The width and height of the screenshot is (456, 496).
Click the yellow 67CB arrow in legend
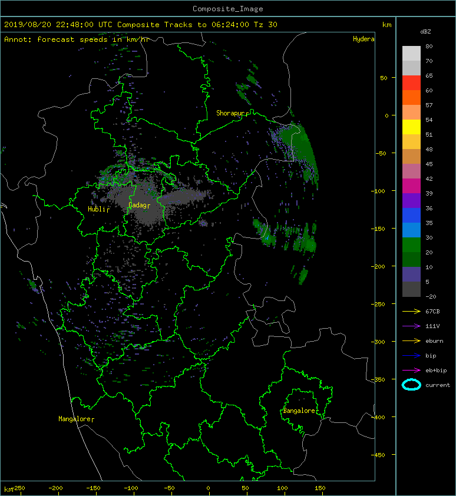tap(411, 311)
